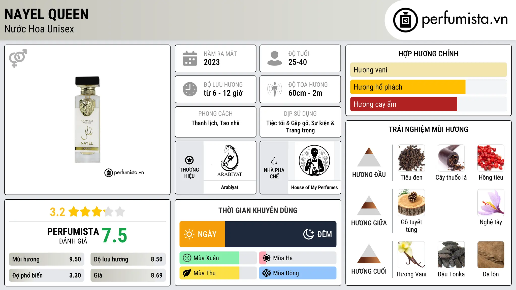The width and height of the screenshot is (516, 290).
Task: Click the small perfumista.vn watermark under bottle
Action: coord(124,173)
